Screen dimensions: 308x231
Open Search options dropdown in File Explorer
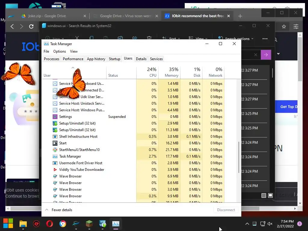(236, 38)
